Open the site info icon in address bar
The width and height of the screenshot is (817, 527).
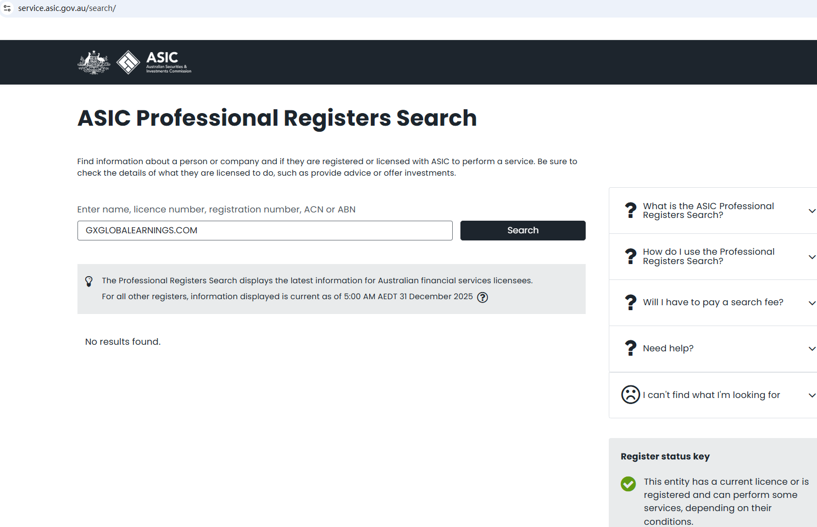7,8
